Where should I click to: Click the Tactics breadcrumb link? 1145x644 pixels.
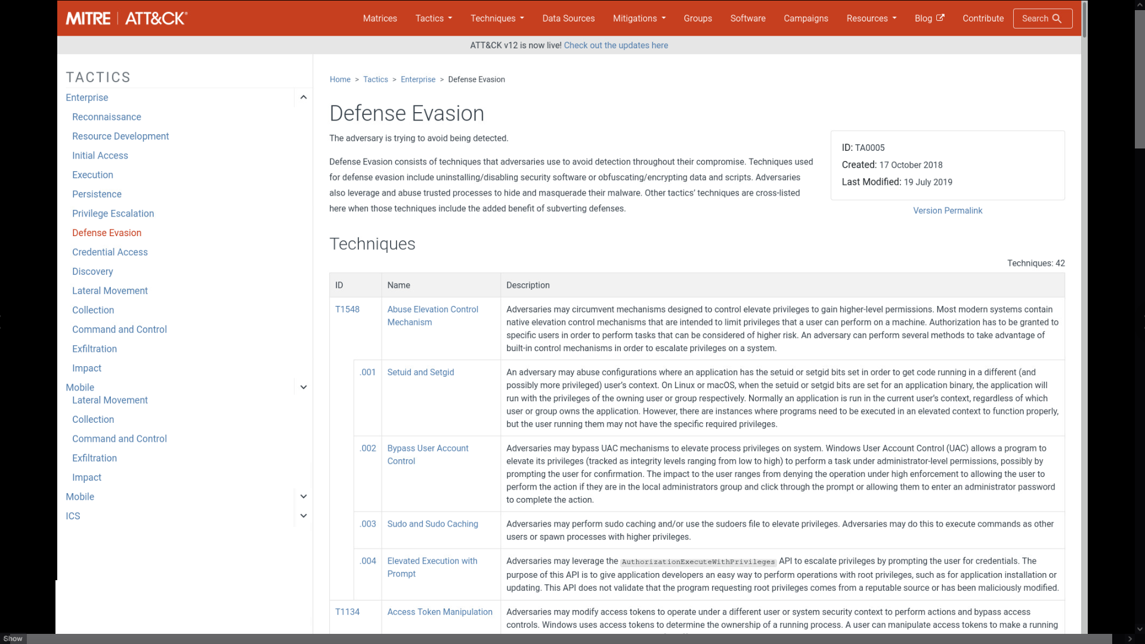click(x=375, y=79)
